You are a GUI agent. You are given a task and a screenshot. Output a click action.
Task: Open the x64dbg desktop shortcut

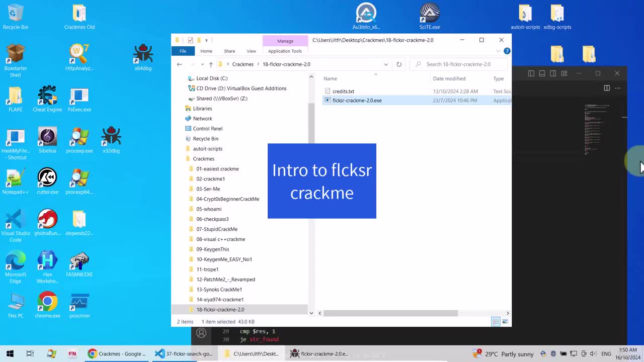[143, 57]
